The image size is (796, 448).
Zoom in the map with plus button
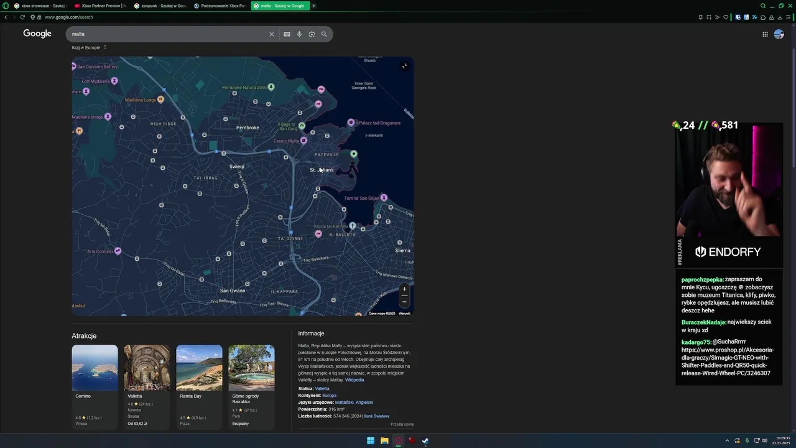pos(404,289)
